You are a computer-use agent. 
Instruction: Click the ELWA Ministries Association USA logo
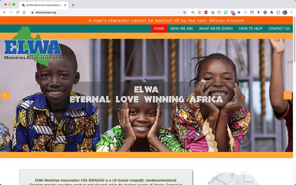click(33, 46)
